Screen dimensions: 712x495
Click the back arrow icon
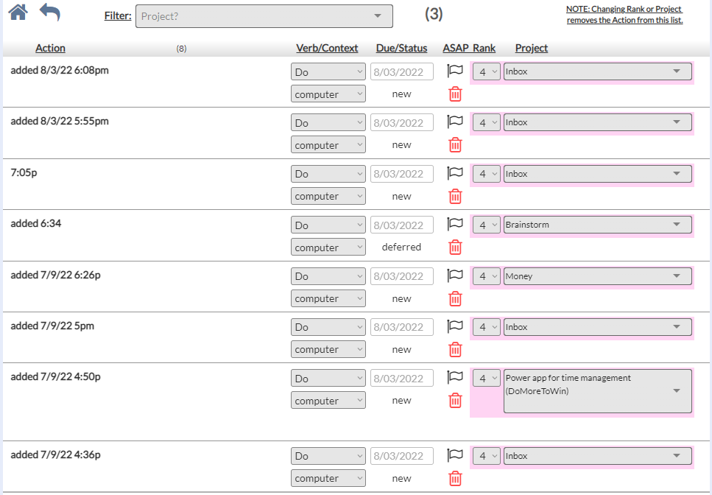[49, 13]
